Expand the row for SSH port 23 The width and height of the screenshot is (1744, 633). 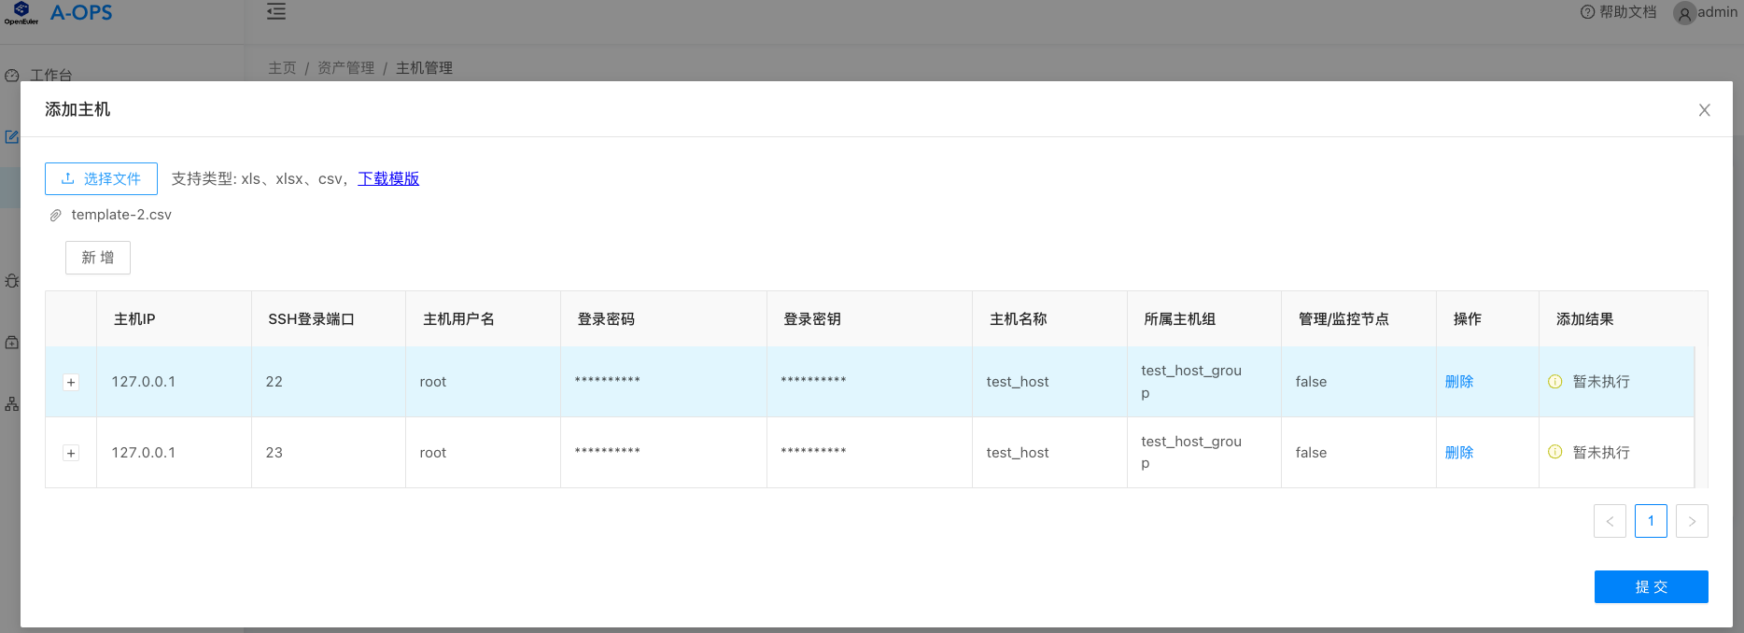[71, 453]
